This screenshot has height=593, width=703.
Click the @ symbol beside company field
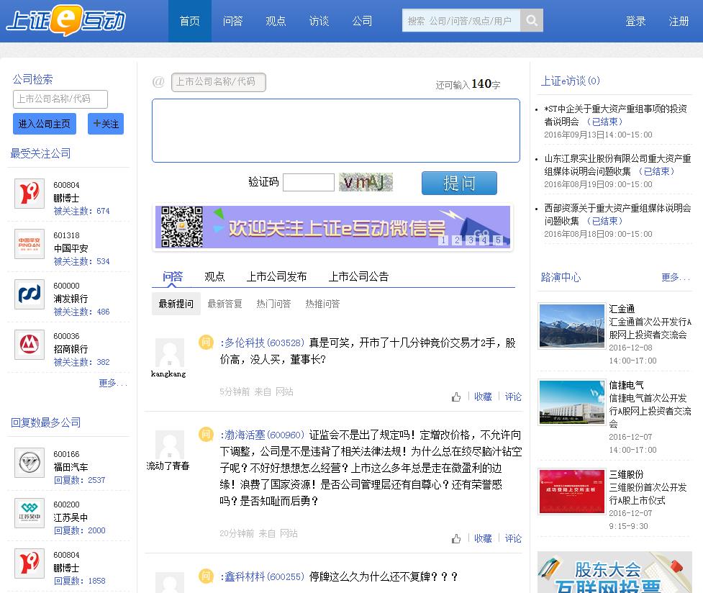click(158, 81)
